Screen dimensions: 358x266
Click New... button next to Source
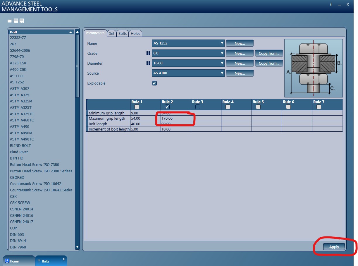point(240,73)
